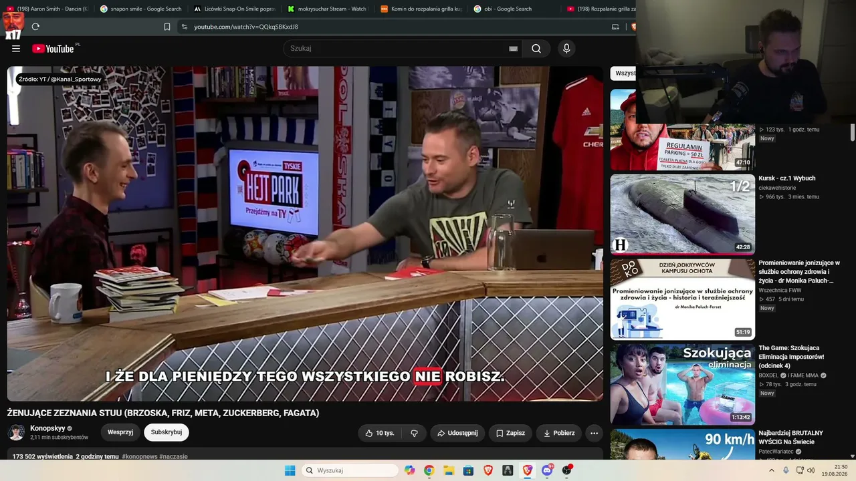
Task: Click the magnifier search button
Action: point(536,48)
